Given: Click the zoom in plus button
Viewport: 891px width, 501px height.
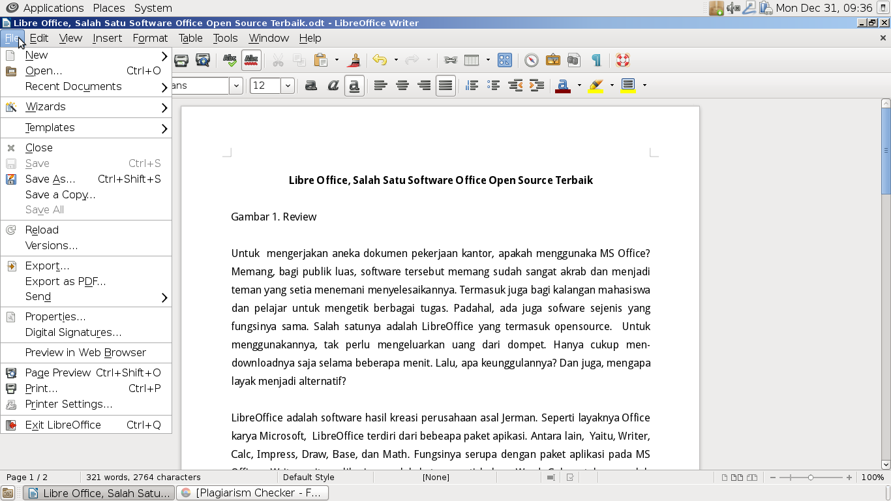Looking at the screenshot, I should pos(849,478).
